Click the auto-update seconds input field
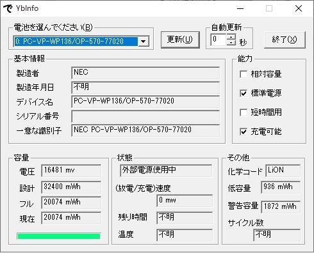The image size is (314, 253). click(x=219, y=40)
